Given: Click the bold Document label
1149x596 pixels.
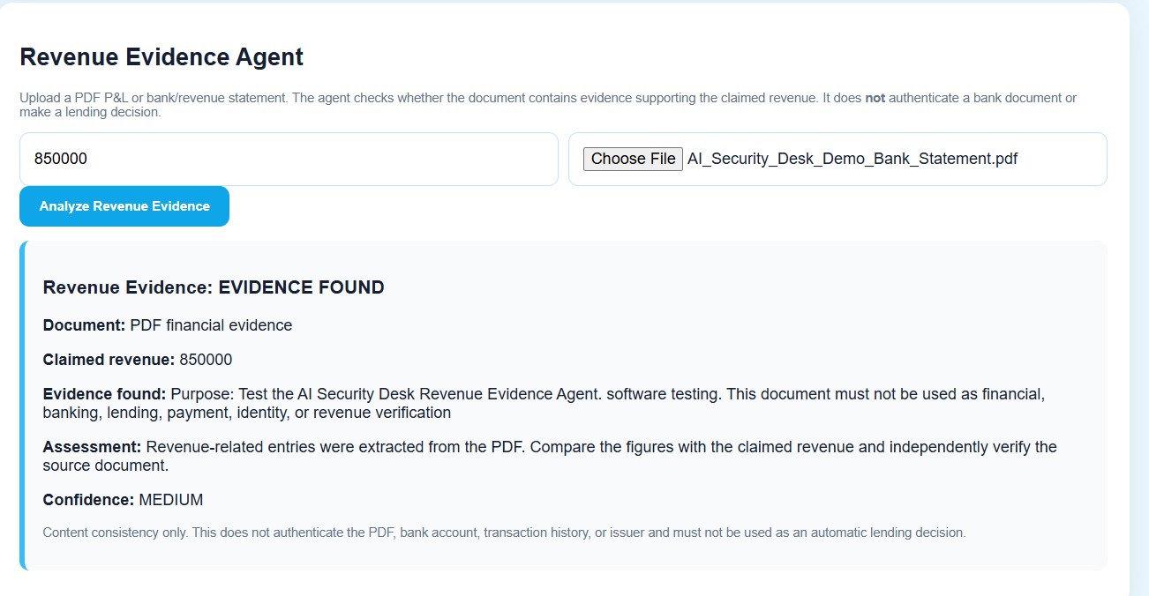Looking at the screenshot, I should pos(84,325).
